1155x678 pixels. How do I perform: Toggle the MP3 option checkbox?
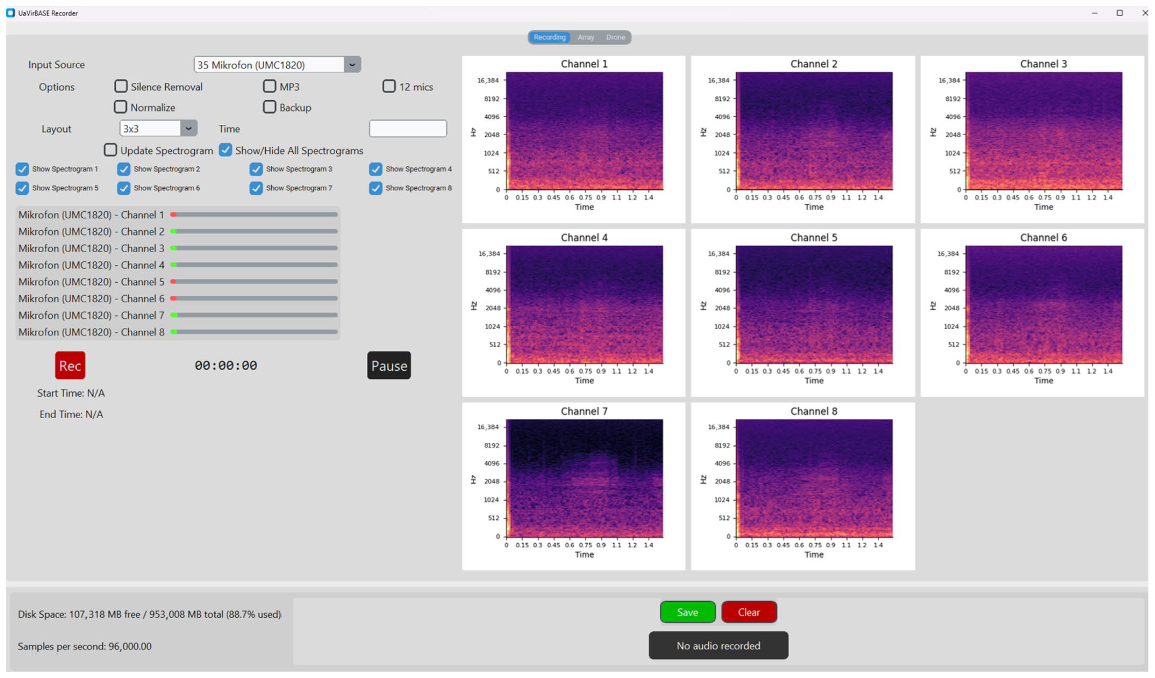270,86
